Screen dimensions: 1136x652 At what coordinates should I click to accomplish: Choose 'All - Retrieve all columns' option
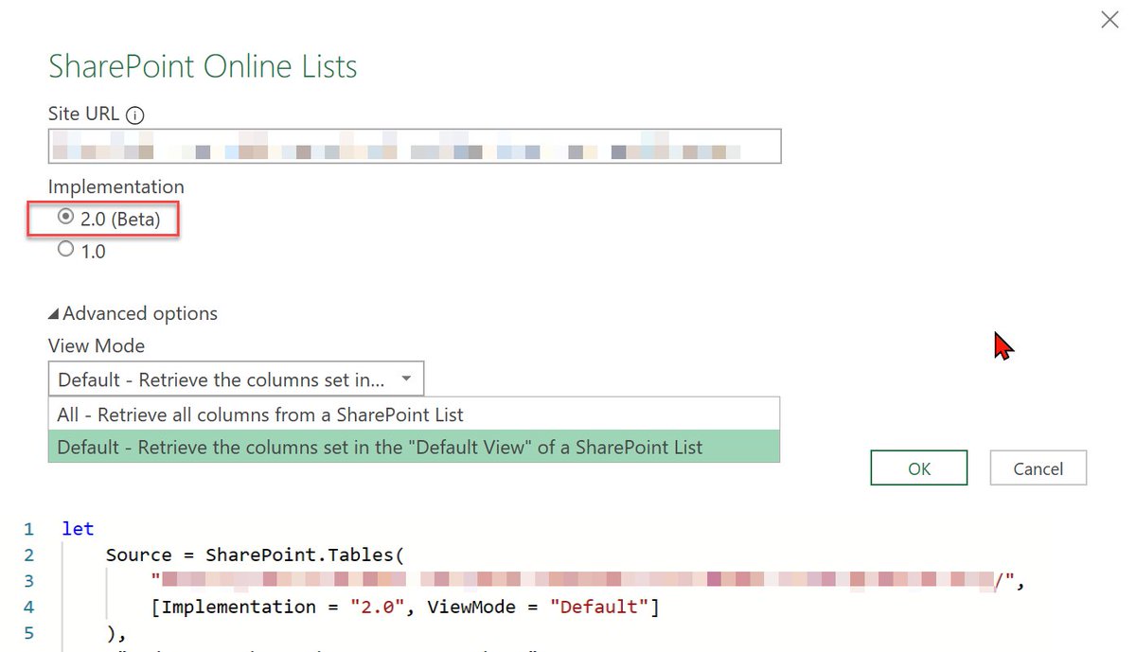414,414
